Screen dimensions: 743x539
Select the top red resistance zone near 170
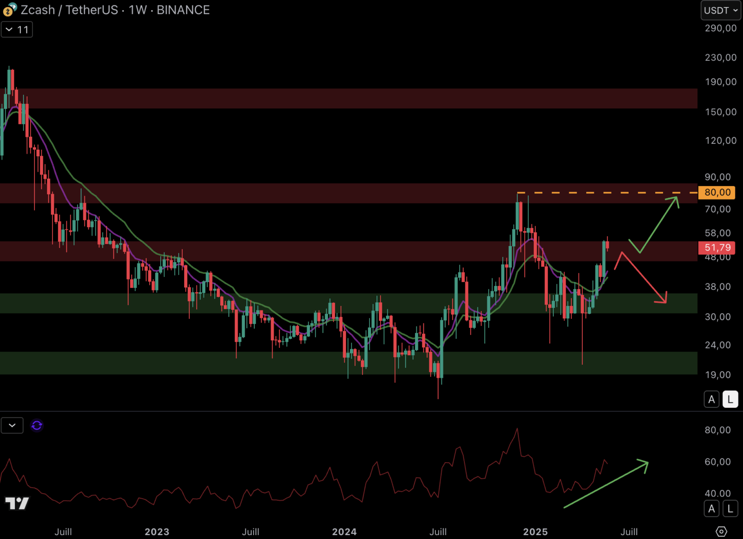coord(349,98)
